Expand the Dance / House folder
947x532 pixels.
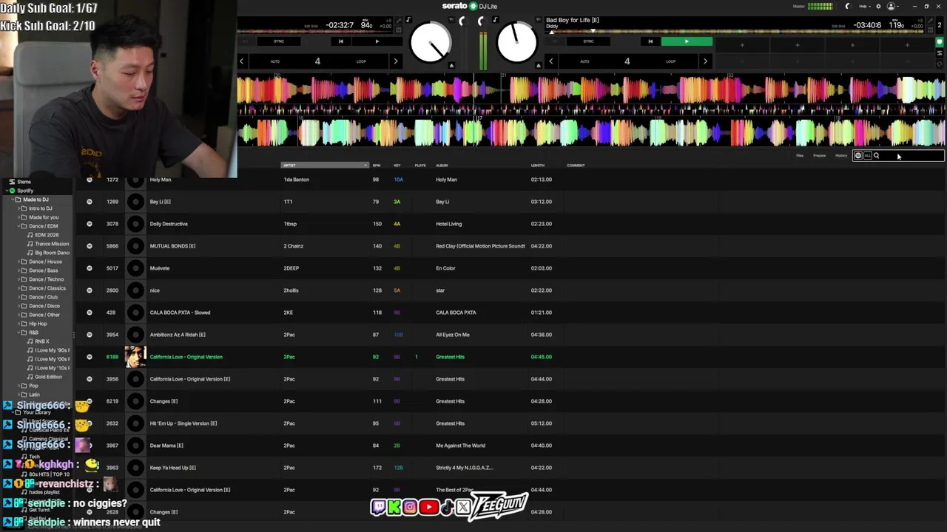pos(19,262)
